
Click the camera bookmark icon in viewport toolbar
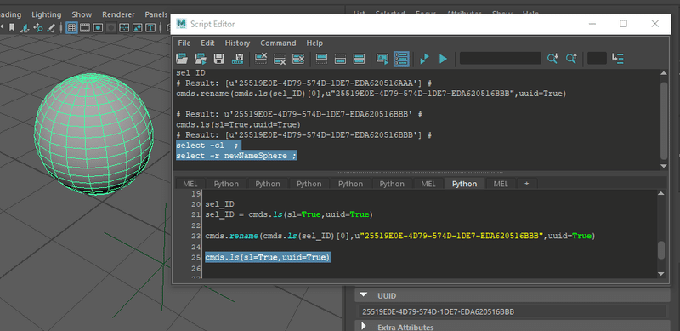pos(12,28)
